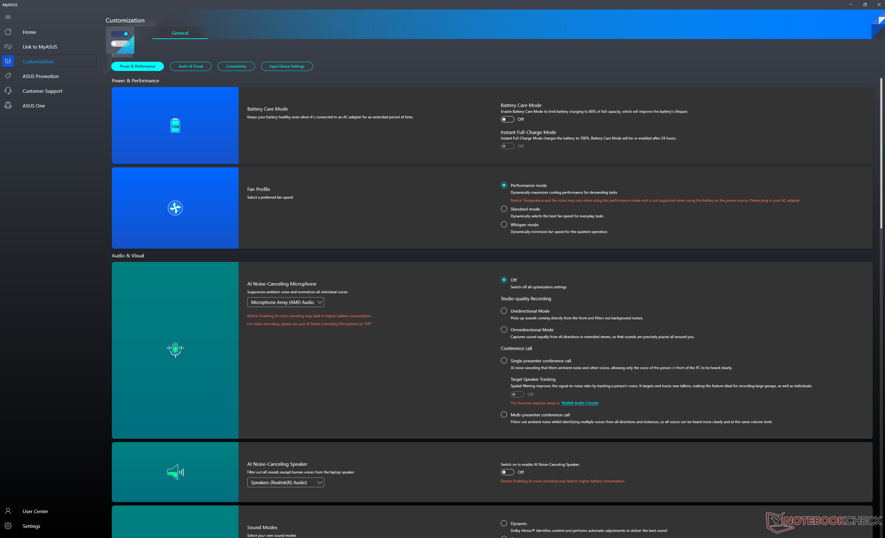Enable the Battery Care Mode toggle
The width and height of the screenshot is (885, 538).
507,119
